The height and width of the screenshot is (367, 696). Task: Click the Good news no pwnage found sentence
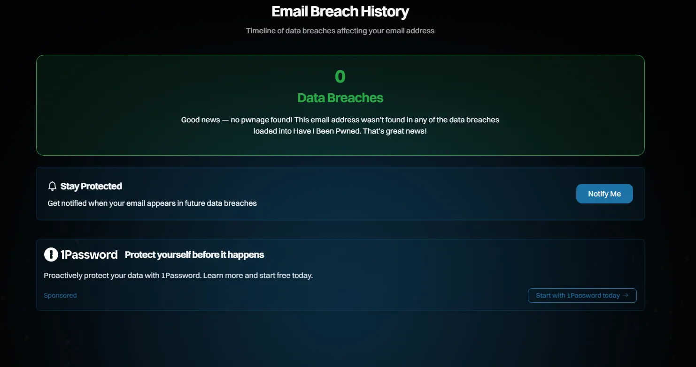(237, 120)
